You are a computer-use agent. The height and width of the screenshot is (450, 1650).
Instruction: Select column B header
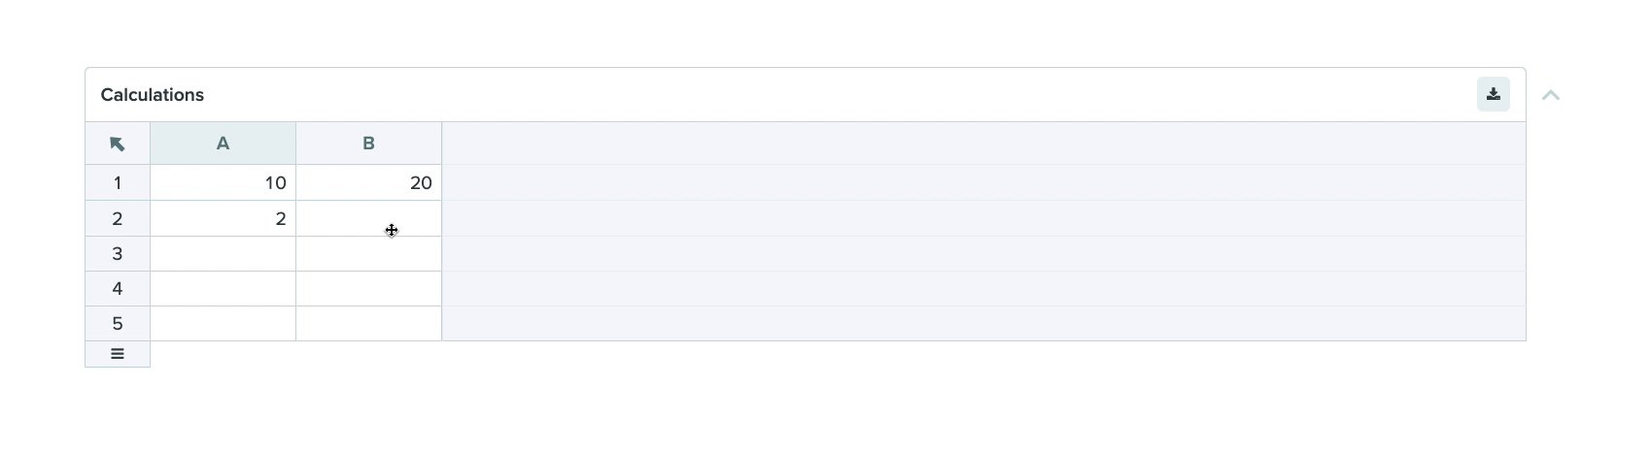(x=368, y=144)
